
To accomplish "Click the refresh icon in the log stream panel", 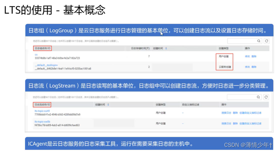I will [266, 97].
